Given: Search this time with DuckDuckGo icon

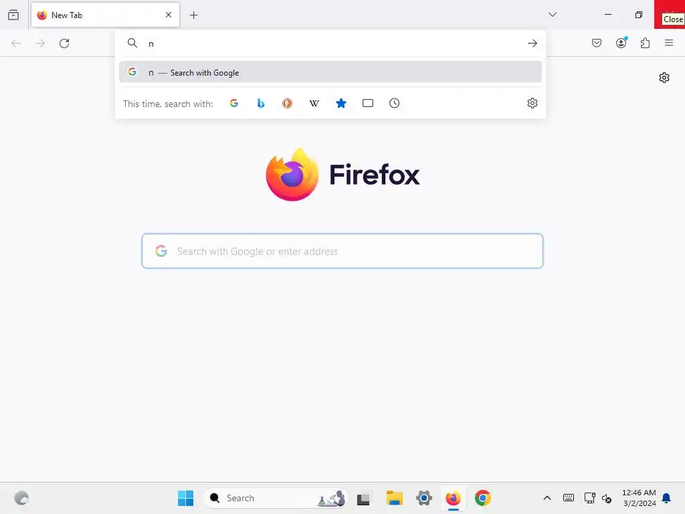Looking at the screenshot, I should coord(287,103).
